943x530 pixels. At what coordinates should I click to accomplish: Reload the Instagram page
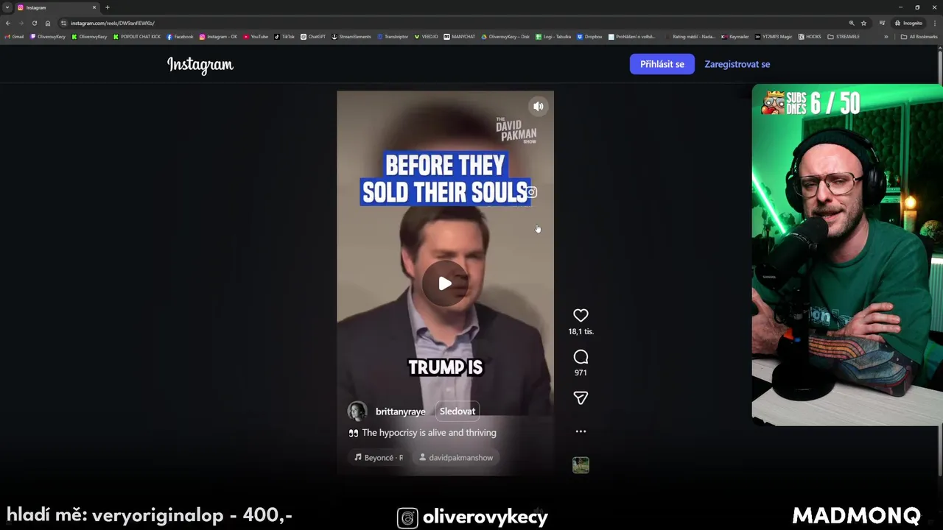tap(34, 23)
